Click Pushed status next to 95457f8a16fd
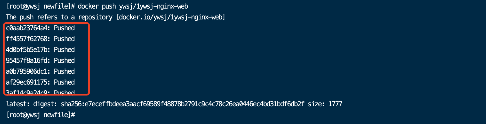486x124 pixels. (64, 61)
